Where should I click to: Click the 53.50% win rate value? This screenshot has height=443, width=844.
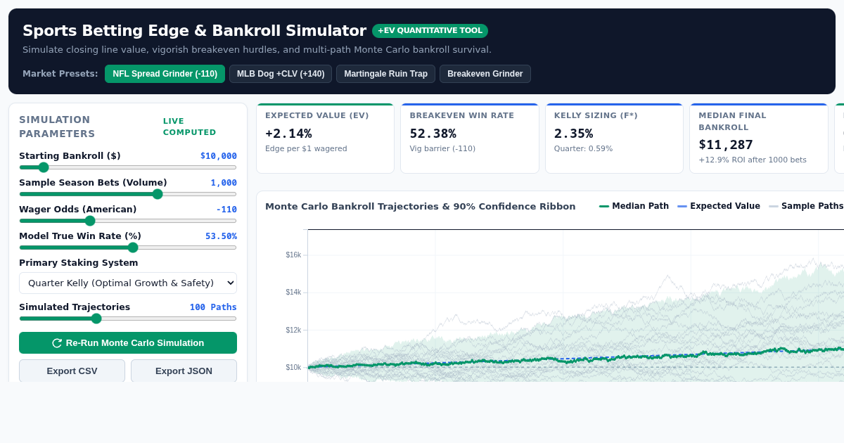click(221, 236)
